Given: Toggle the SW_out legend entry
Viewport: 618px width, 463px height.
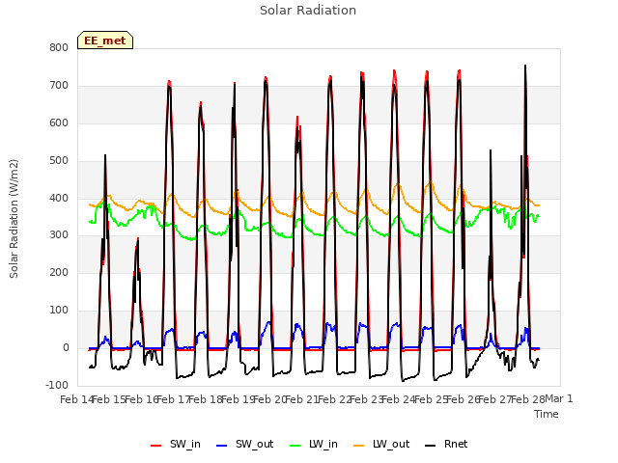Looking at the screenshot, I should point(244,444).
